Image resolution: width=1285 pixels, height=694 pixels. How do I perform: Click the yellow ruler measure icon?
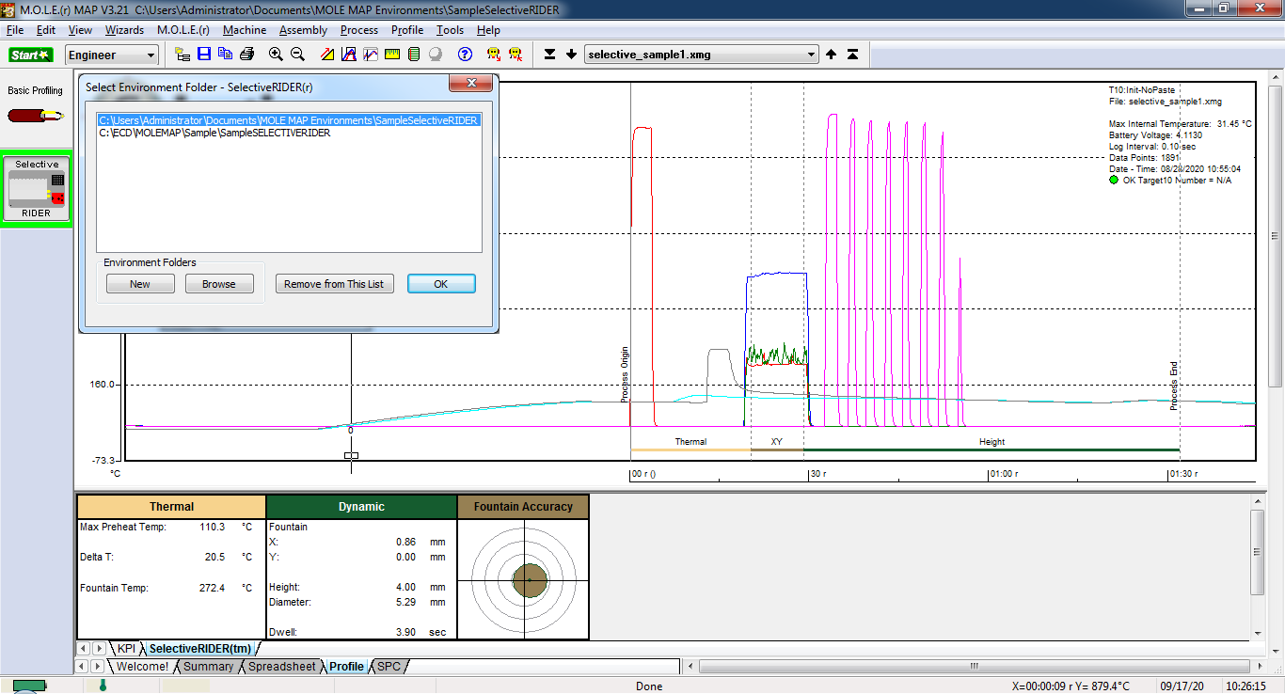(x=392, y=55)
